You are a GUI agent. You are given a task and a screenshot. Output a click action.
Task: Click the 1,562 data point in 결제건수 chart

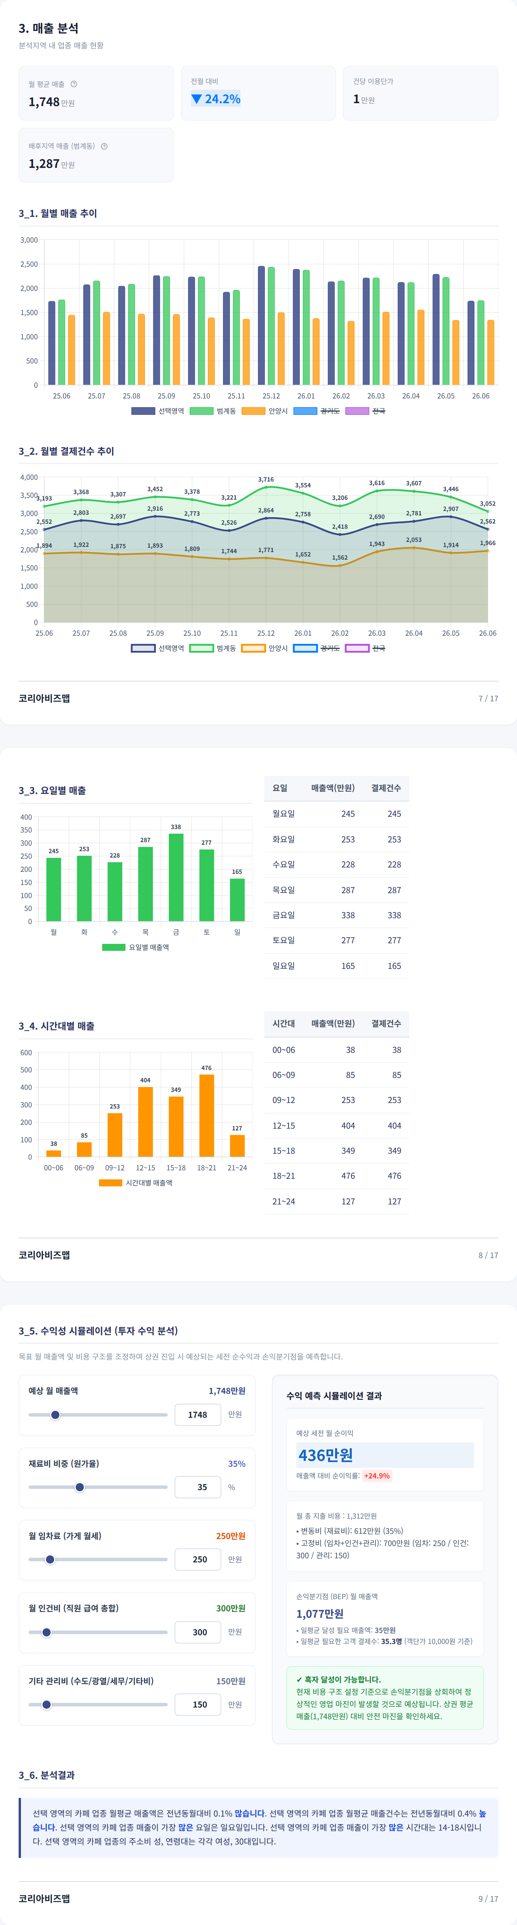pyautogui.click(x=340, y=566)
